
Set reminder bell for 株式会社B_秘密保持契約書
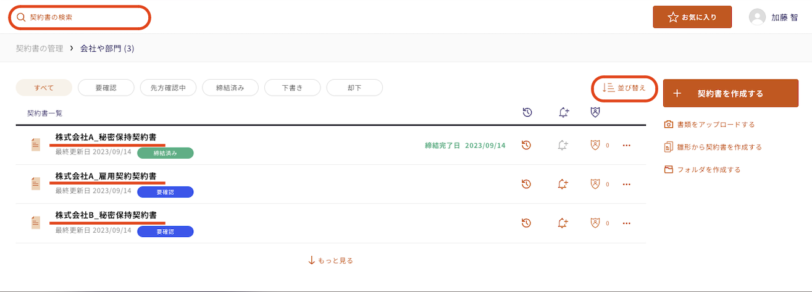pyautogui.click(x=563, y=223)
